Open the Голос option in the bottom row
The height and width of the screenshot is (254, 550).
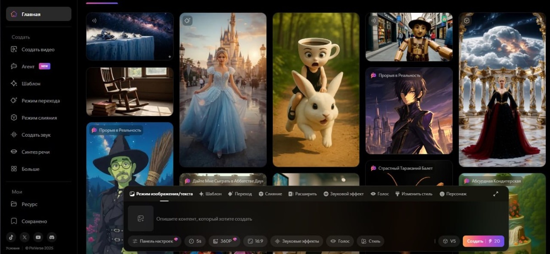tap(340, 241)
